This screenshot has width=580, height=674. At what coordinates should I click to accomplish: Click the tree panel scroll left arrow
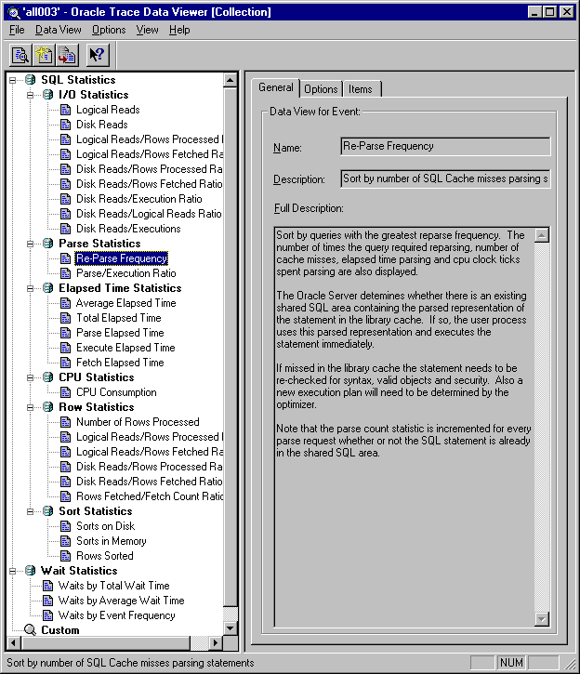[13, 643]
